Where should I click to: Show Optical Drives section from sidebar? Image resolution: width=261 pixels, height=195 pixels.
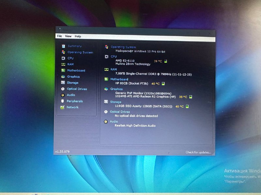click(77, 89)
